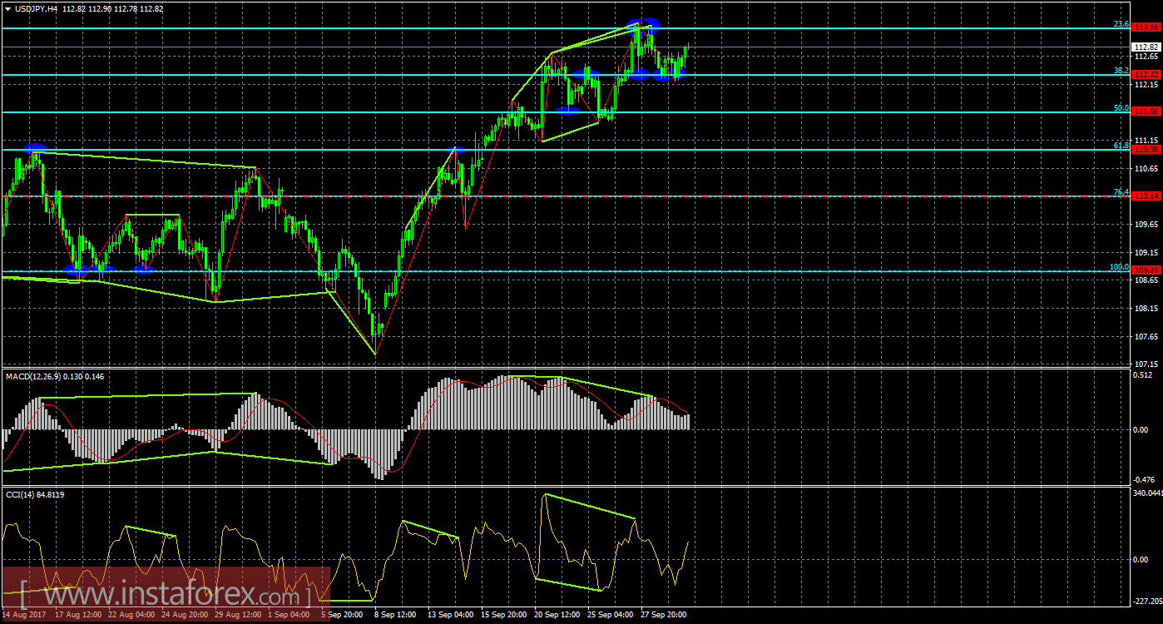Viewport: 1163px width, 624px height.
Task: Open the chart menu triangle beside USDJPY,H4
Action: 7,9
